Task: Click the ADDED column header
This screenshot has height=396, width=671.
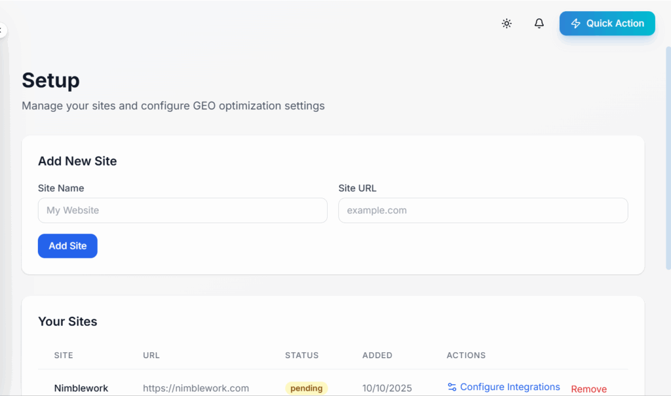Action: click(377, 355)
